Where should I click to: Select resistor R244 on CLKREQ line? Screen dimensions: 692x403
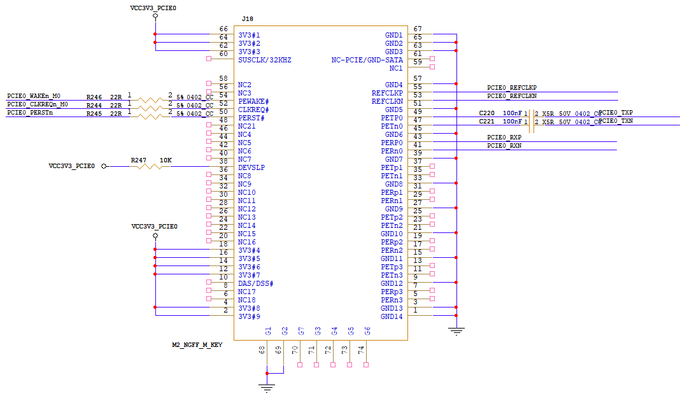[150, 109]
